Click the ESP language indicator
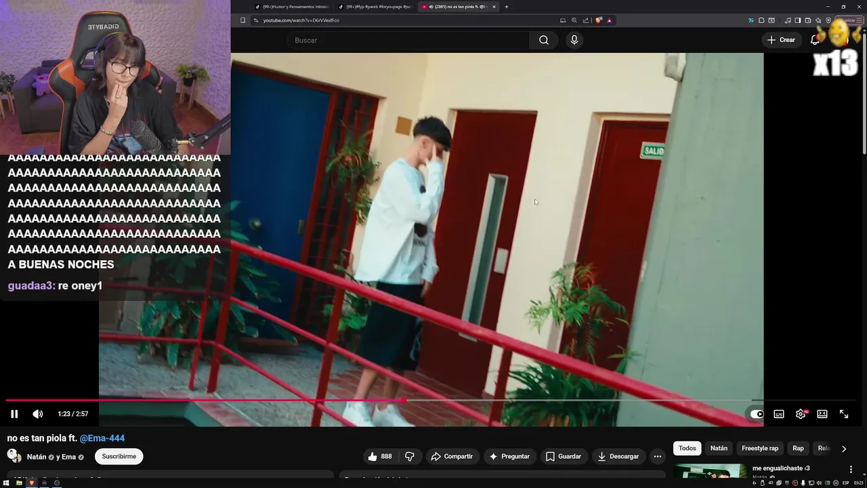The image size is (867, 488). [x=845, y=483]
